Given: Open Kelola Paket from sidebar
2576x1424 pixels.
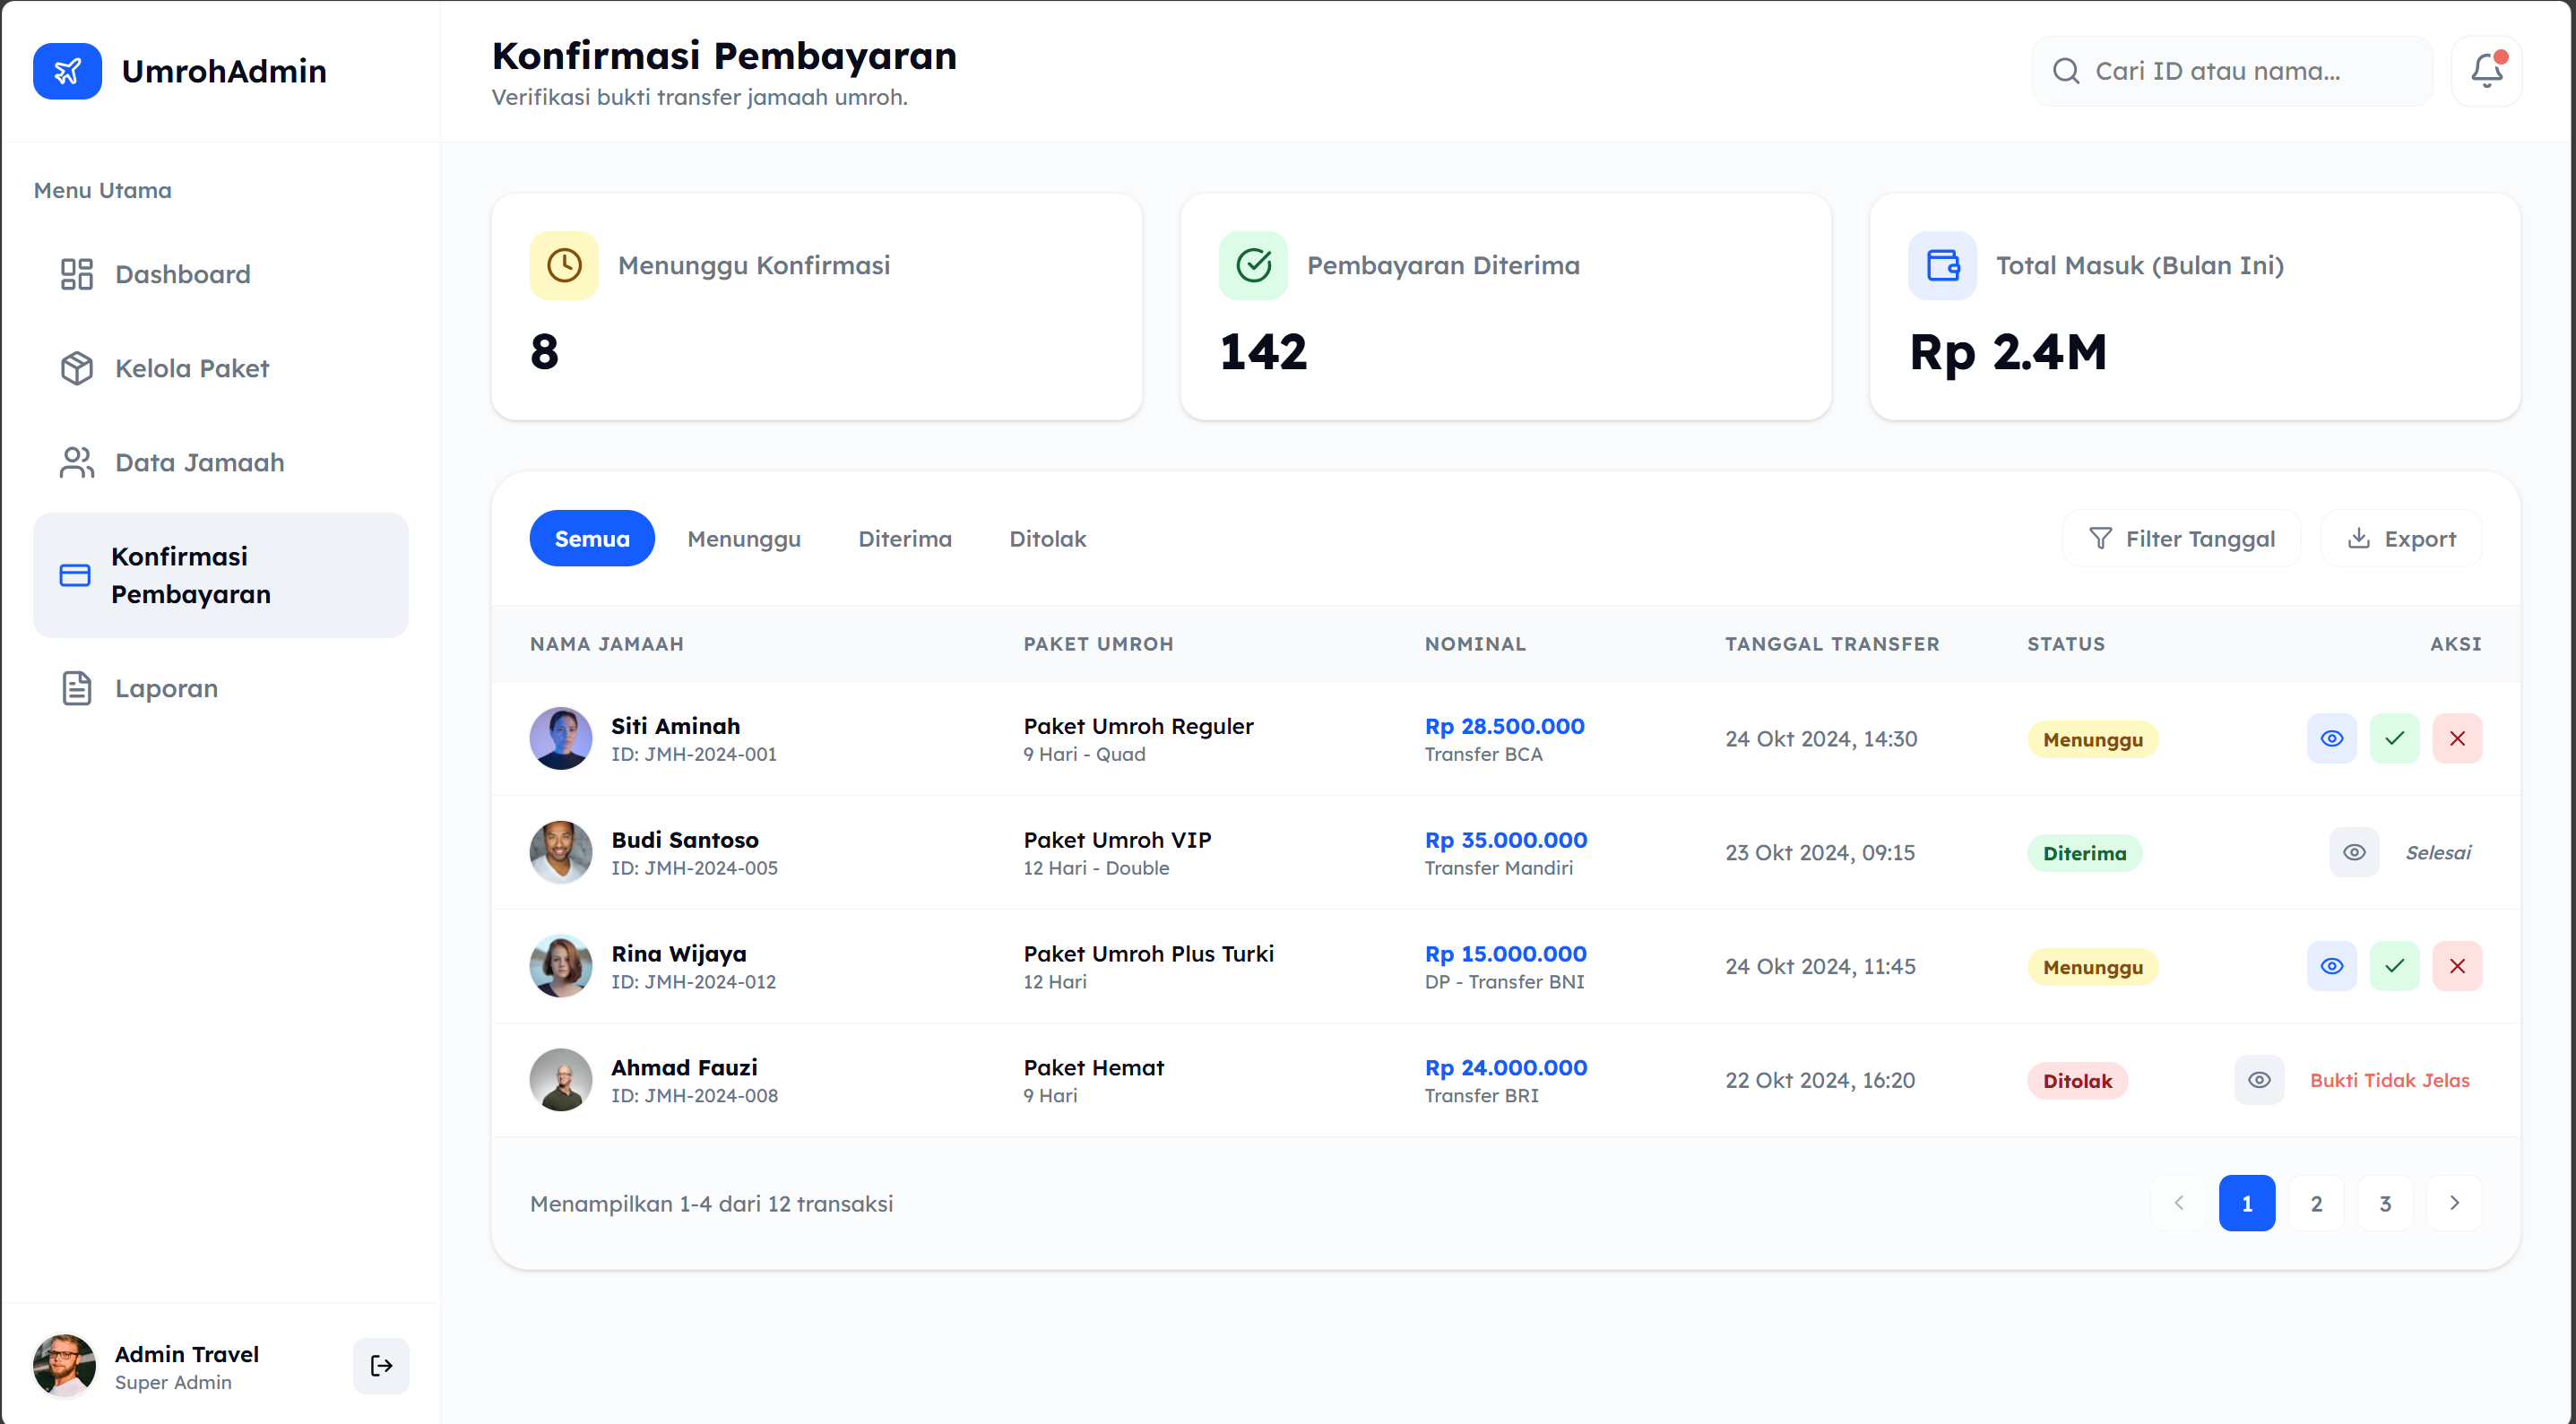Looking at the screenshot, I should [x=191, y=368].
